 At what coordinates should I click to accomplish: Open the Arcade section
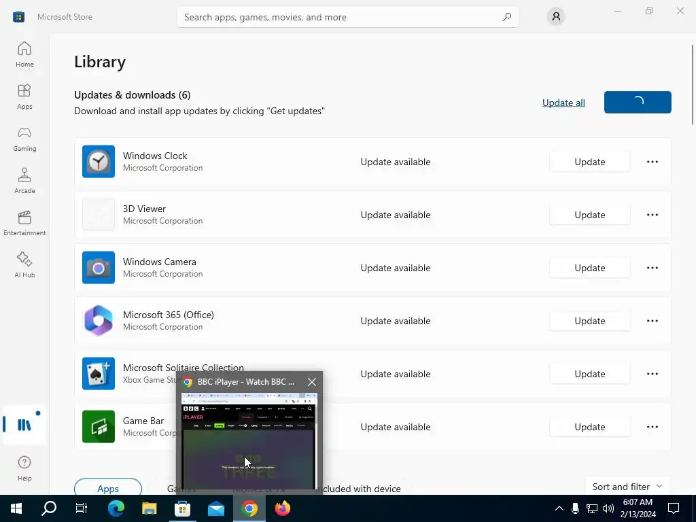coord(24,181)
